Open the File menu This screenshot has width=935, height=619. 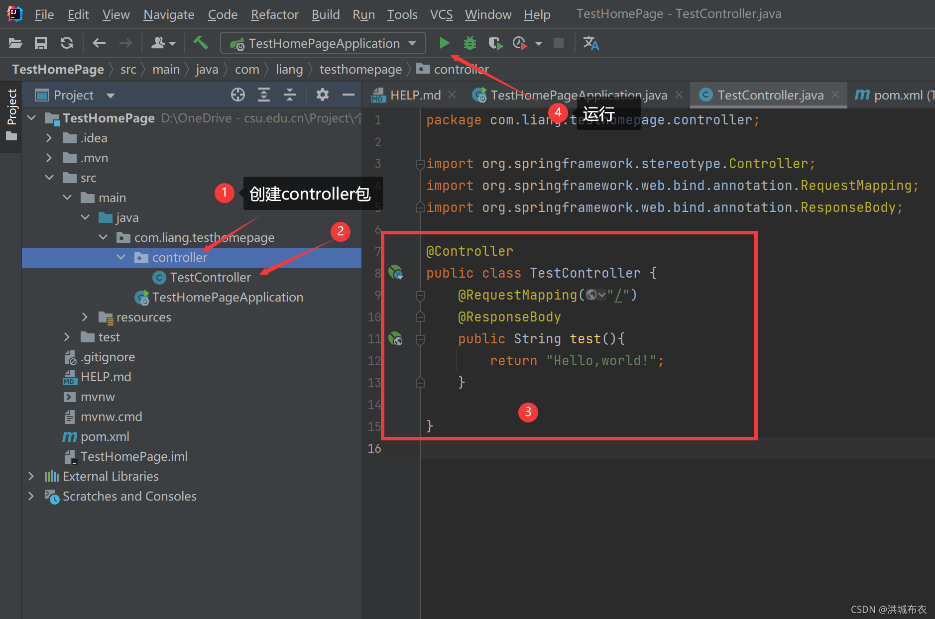[44, 14]
